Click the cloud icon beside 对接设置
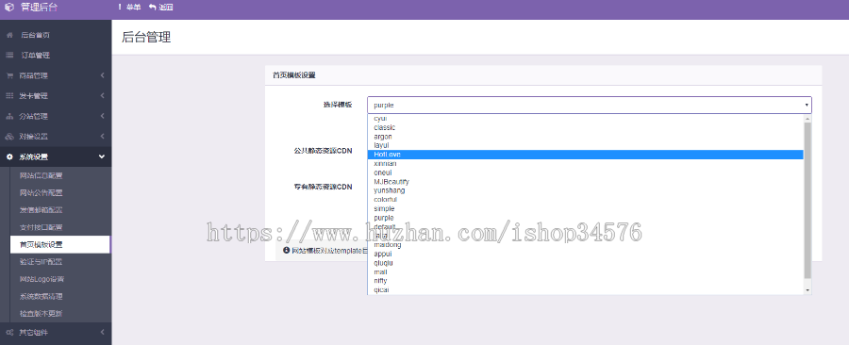Viewport: 849px width, 345px height. point(9,137)
